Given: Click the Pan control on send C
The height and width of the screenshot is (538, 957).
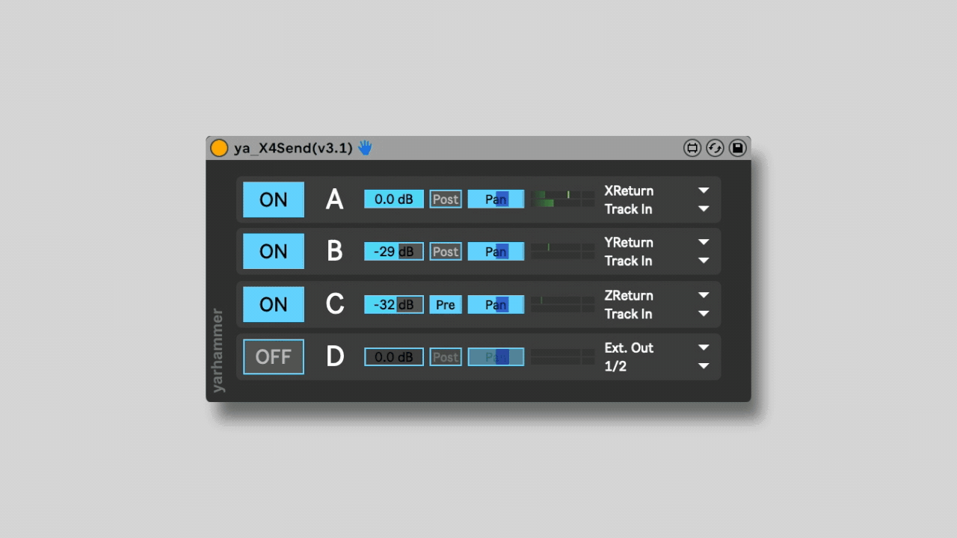Looking at the screenshot, I should coord(496,304).
